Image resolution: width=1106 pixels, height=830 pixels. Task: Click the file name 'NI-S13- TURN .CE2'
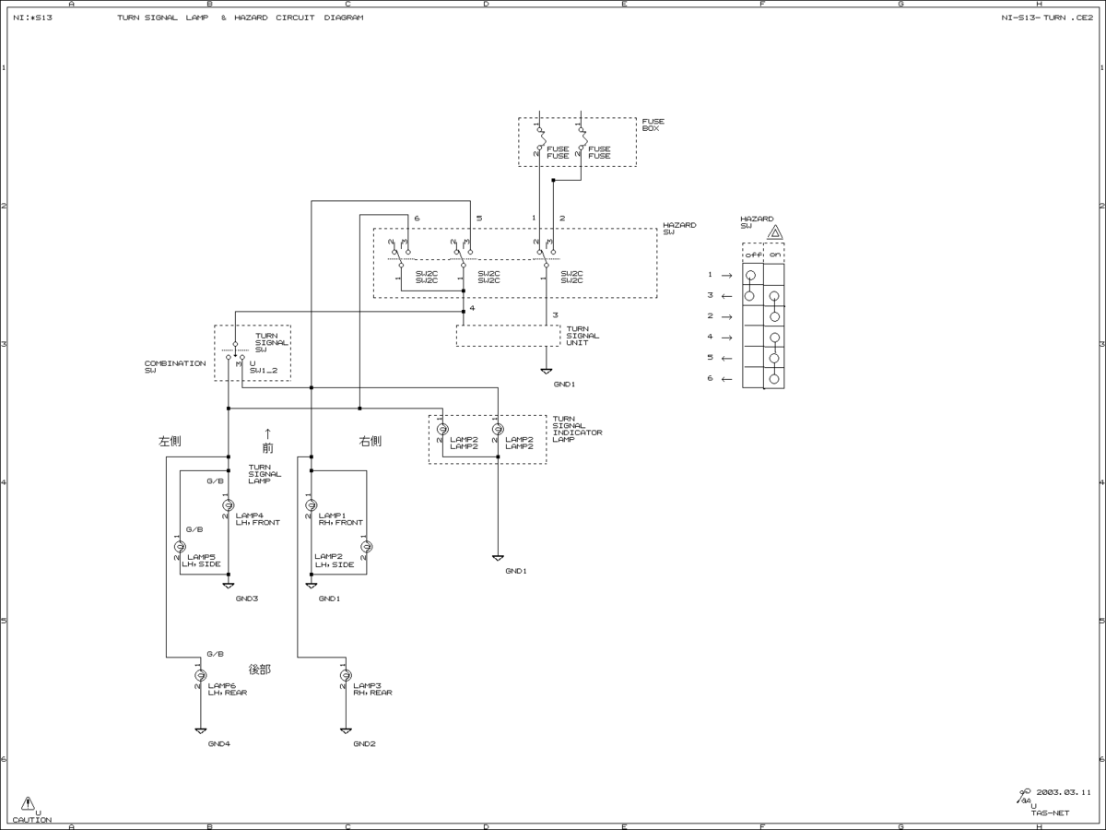1047,18
